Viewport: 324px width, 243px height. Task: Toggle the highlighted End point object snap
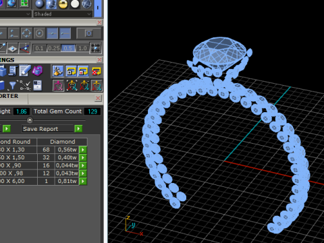(x=65, y=34)
